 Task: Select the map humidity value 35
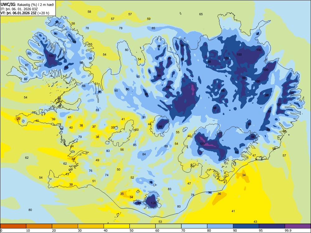[122, 194]
